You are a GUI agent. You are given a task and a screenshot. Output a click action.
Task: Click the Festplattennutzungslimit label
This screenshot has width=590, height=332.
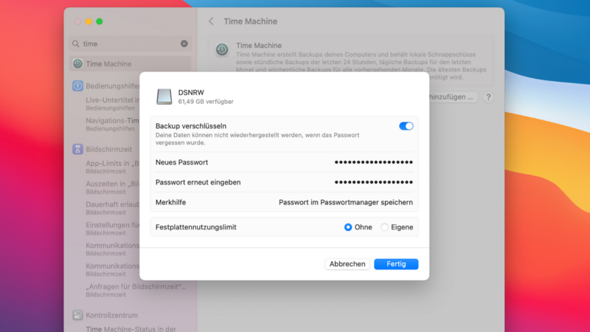coord(196,227)
